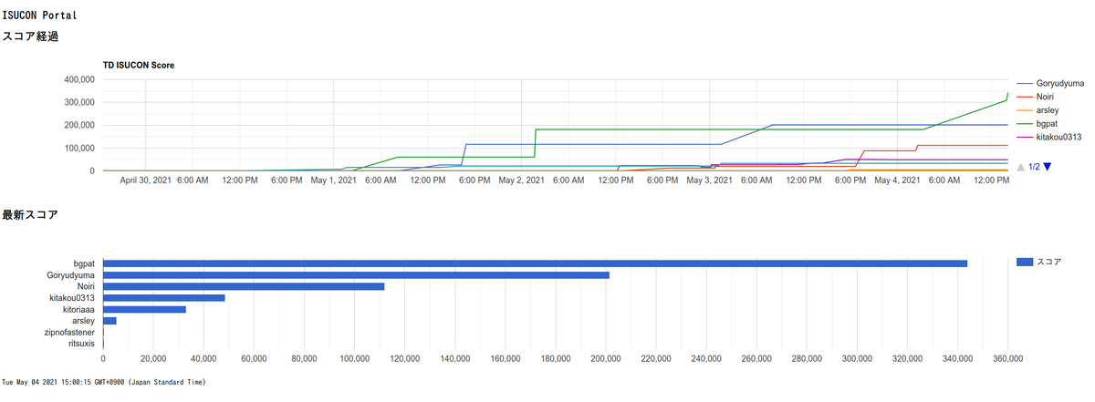
Task: Click the ritsuxis bar label
Action: coord(81,345)
